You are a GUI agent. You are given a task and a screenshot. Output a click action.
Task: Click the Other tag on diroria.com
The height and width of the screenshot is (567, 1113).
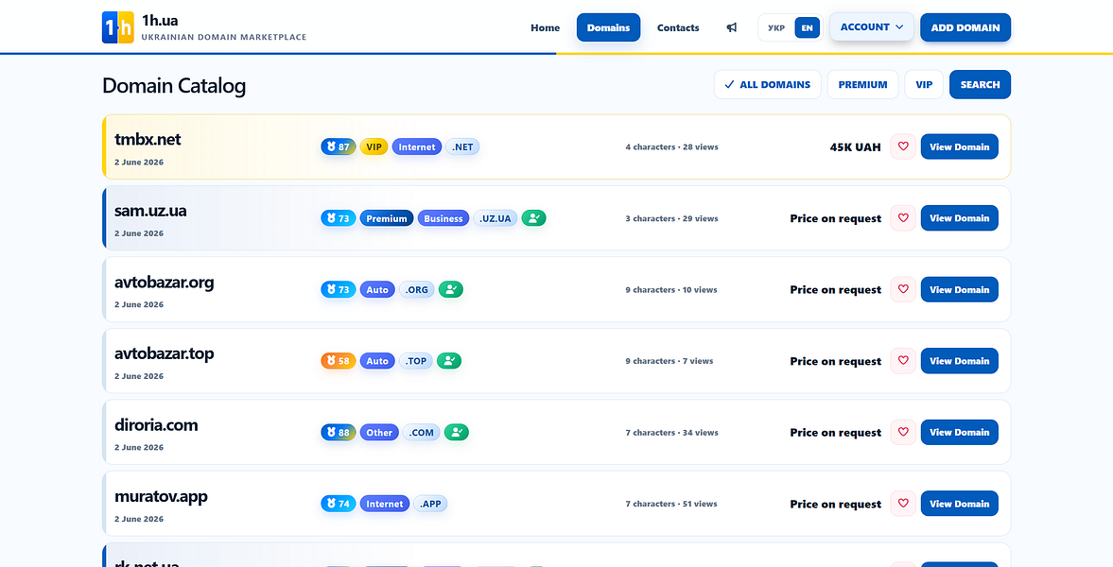pyautogui.click(x=380, y=432)
